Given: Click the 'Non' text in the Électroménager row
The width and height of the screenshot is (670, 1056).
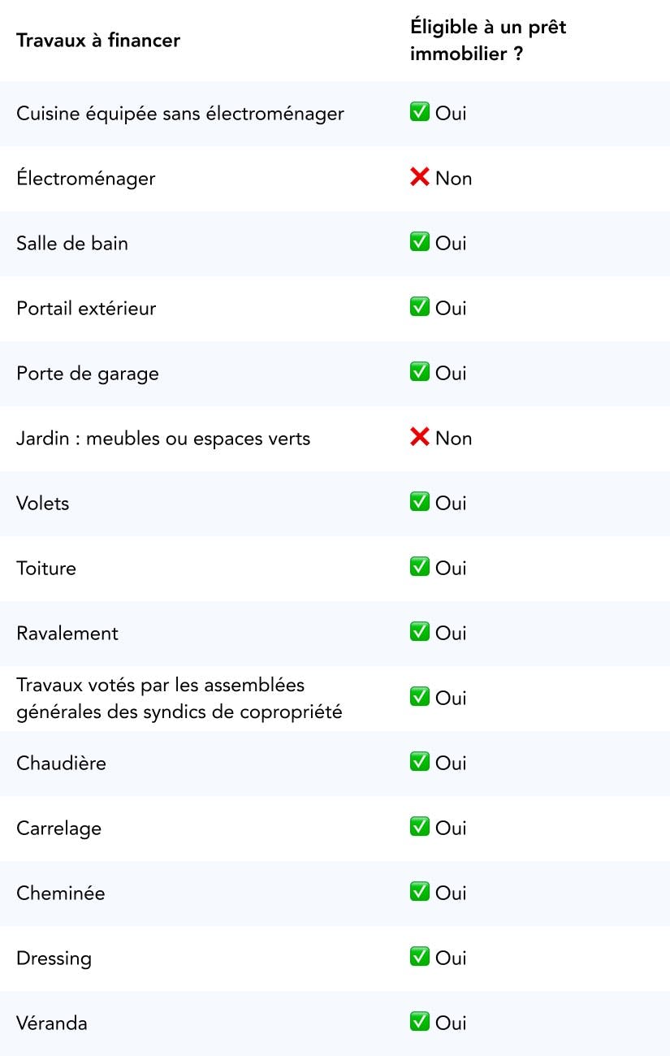Looking at the screenshot, I should coord(453,178).
